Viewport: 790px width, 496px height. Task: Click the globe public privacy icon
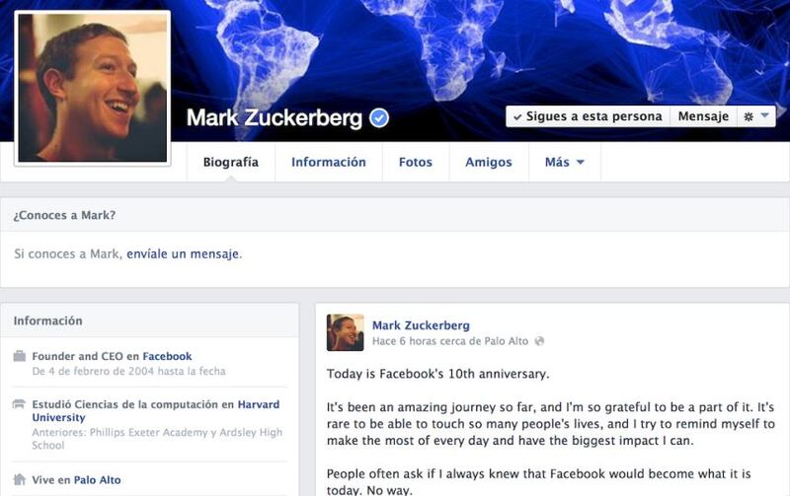click(539, 341)
